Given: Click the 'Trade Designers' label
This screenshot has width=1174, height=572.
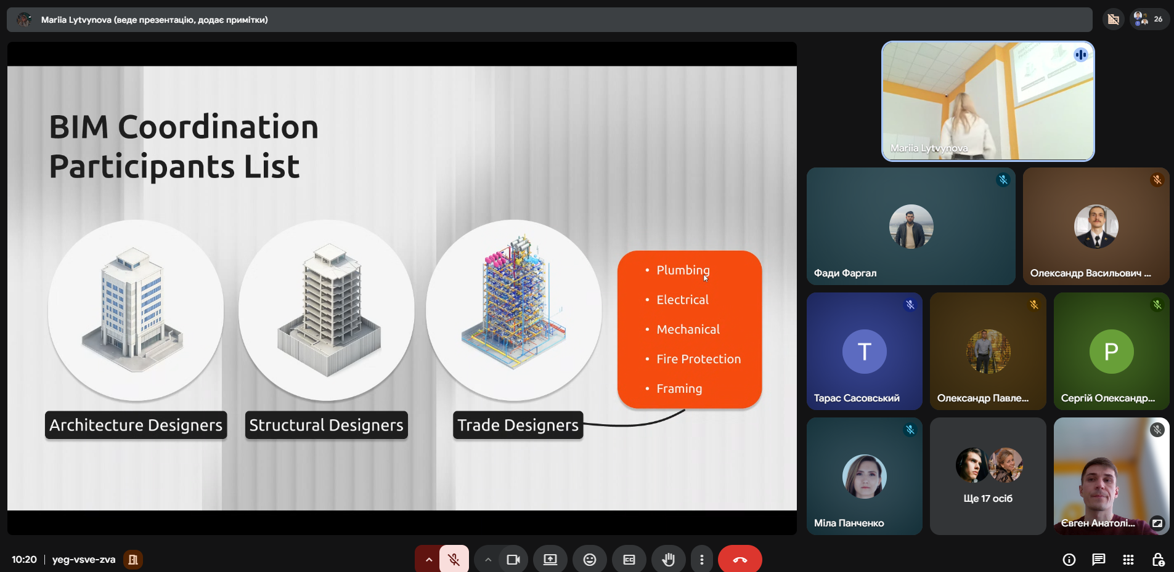Looking at the screenshot, I should point(518,425).
